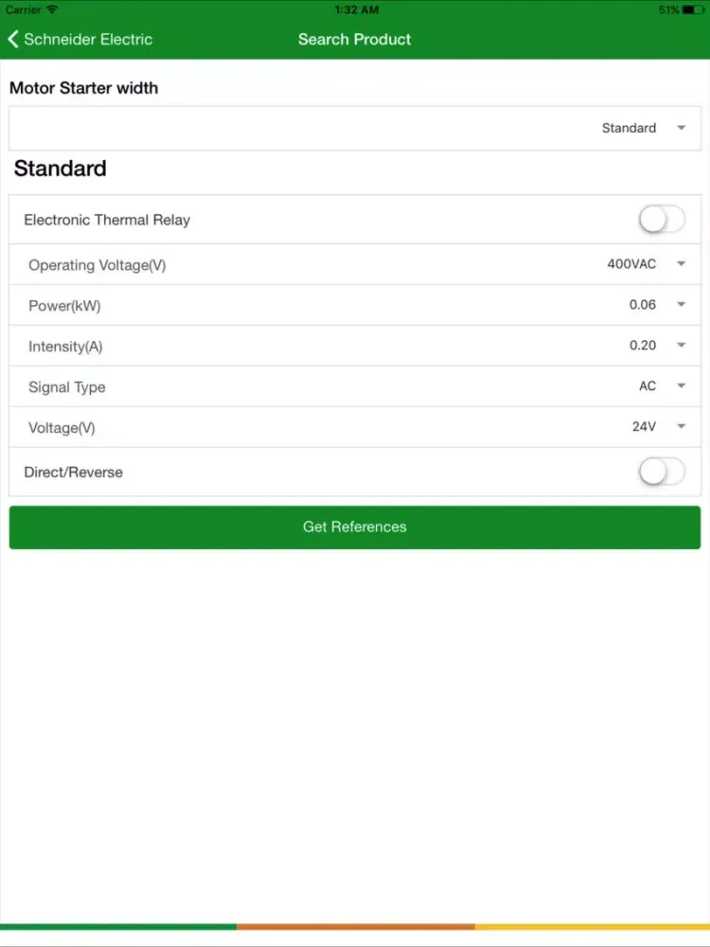Tap the AC signal type value
This screenshot has width=710, height=947.
(x=648, y=386)
